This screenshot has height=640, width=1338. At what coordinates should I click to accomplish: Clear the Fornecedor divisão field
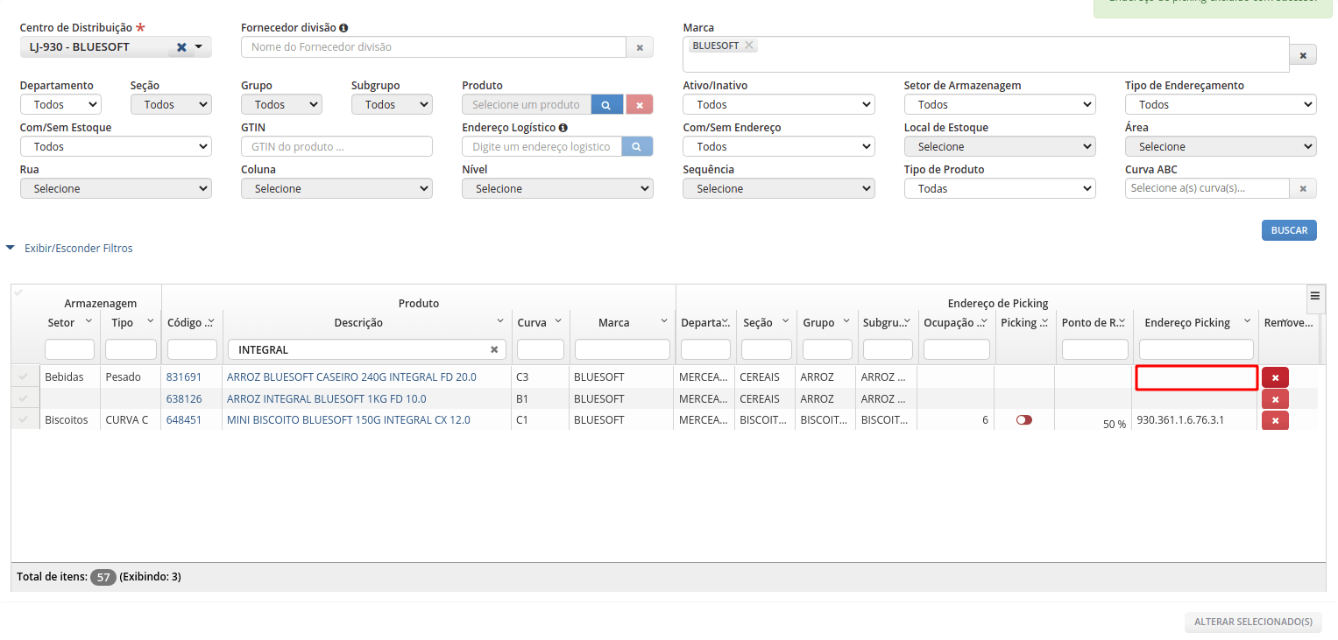[640, 47]
